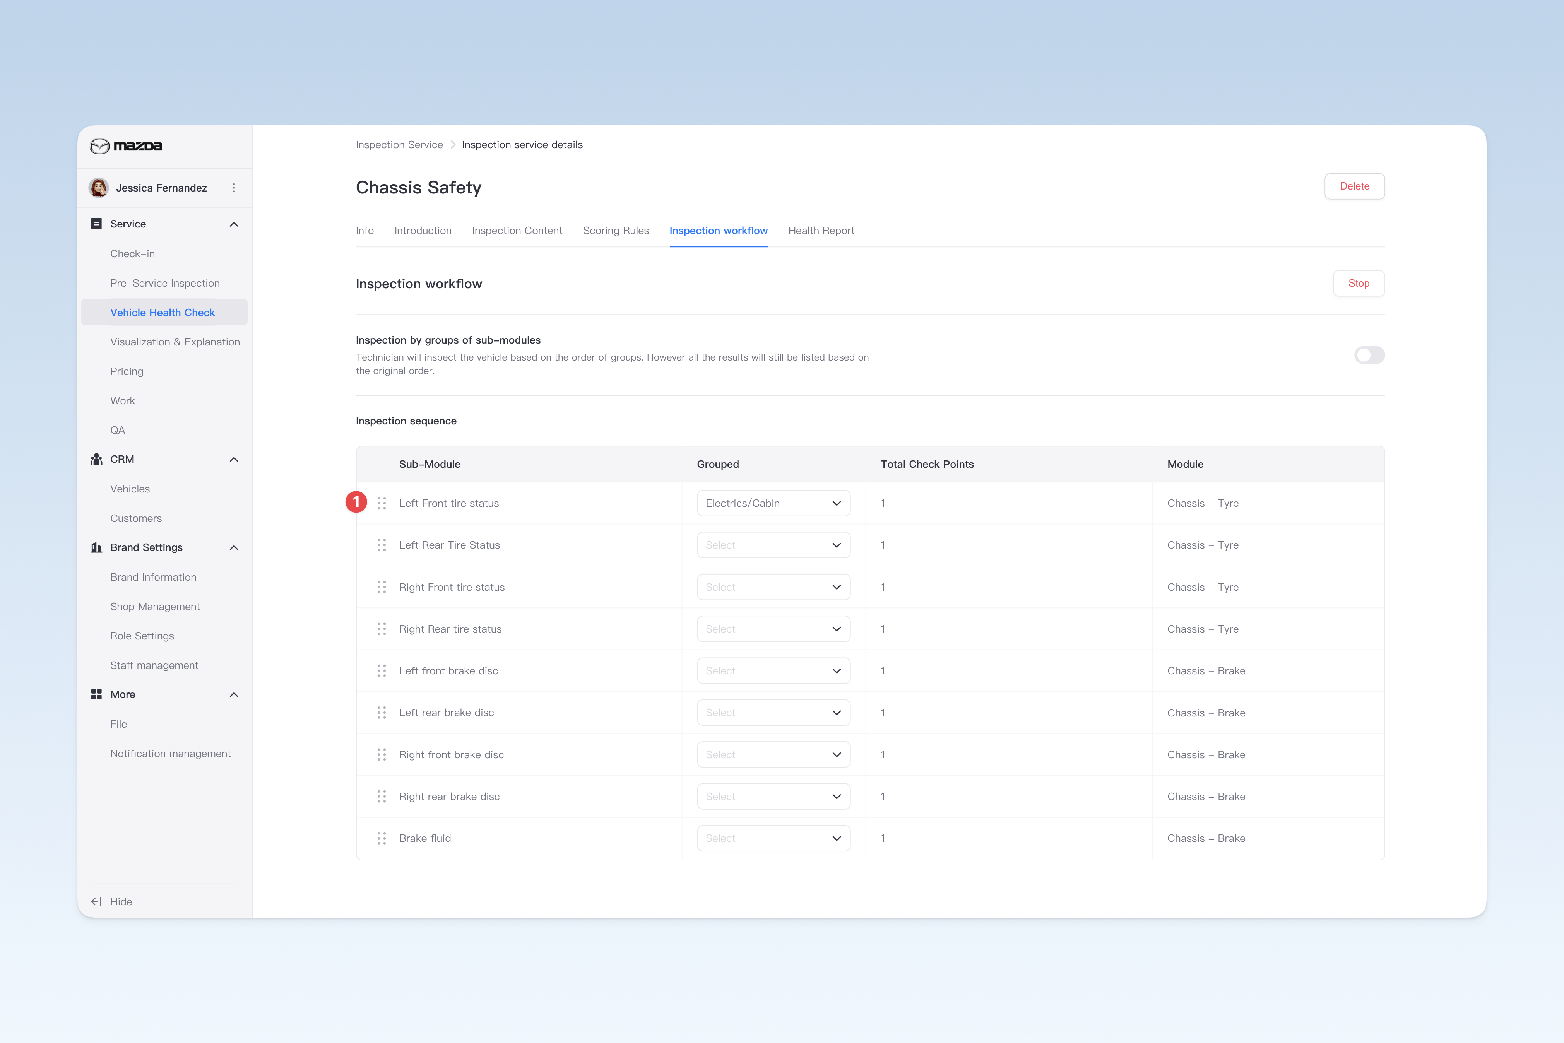The width and height of the screenshot is (1564, 1043).
Task: Open the Introduction tab
Action: coord(423,231)
